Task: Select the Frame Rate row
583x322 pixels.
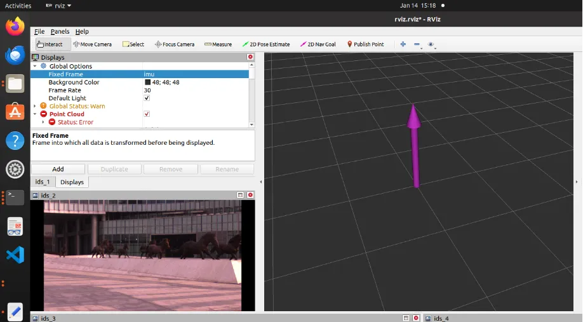Action: coord(140,90)
